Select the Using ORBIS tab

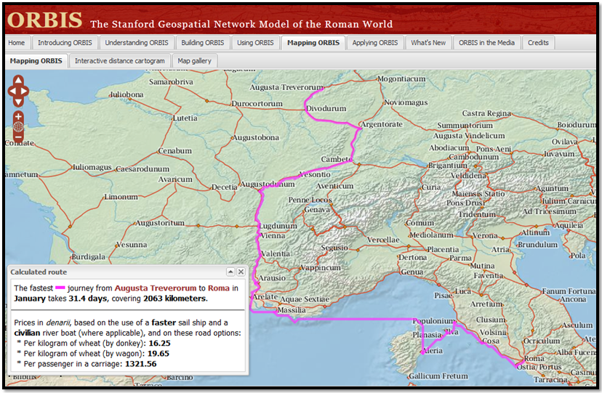(x=255, y=43)
